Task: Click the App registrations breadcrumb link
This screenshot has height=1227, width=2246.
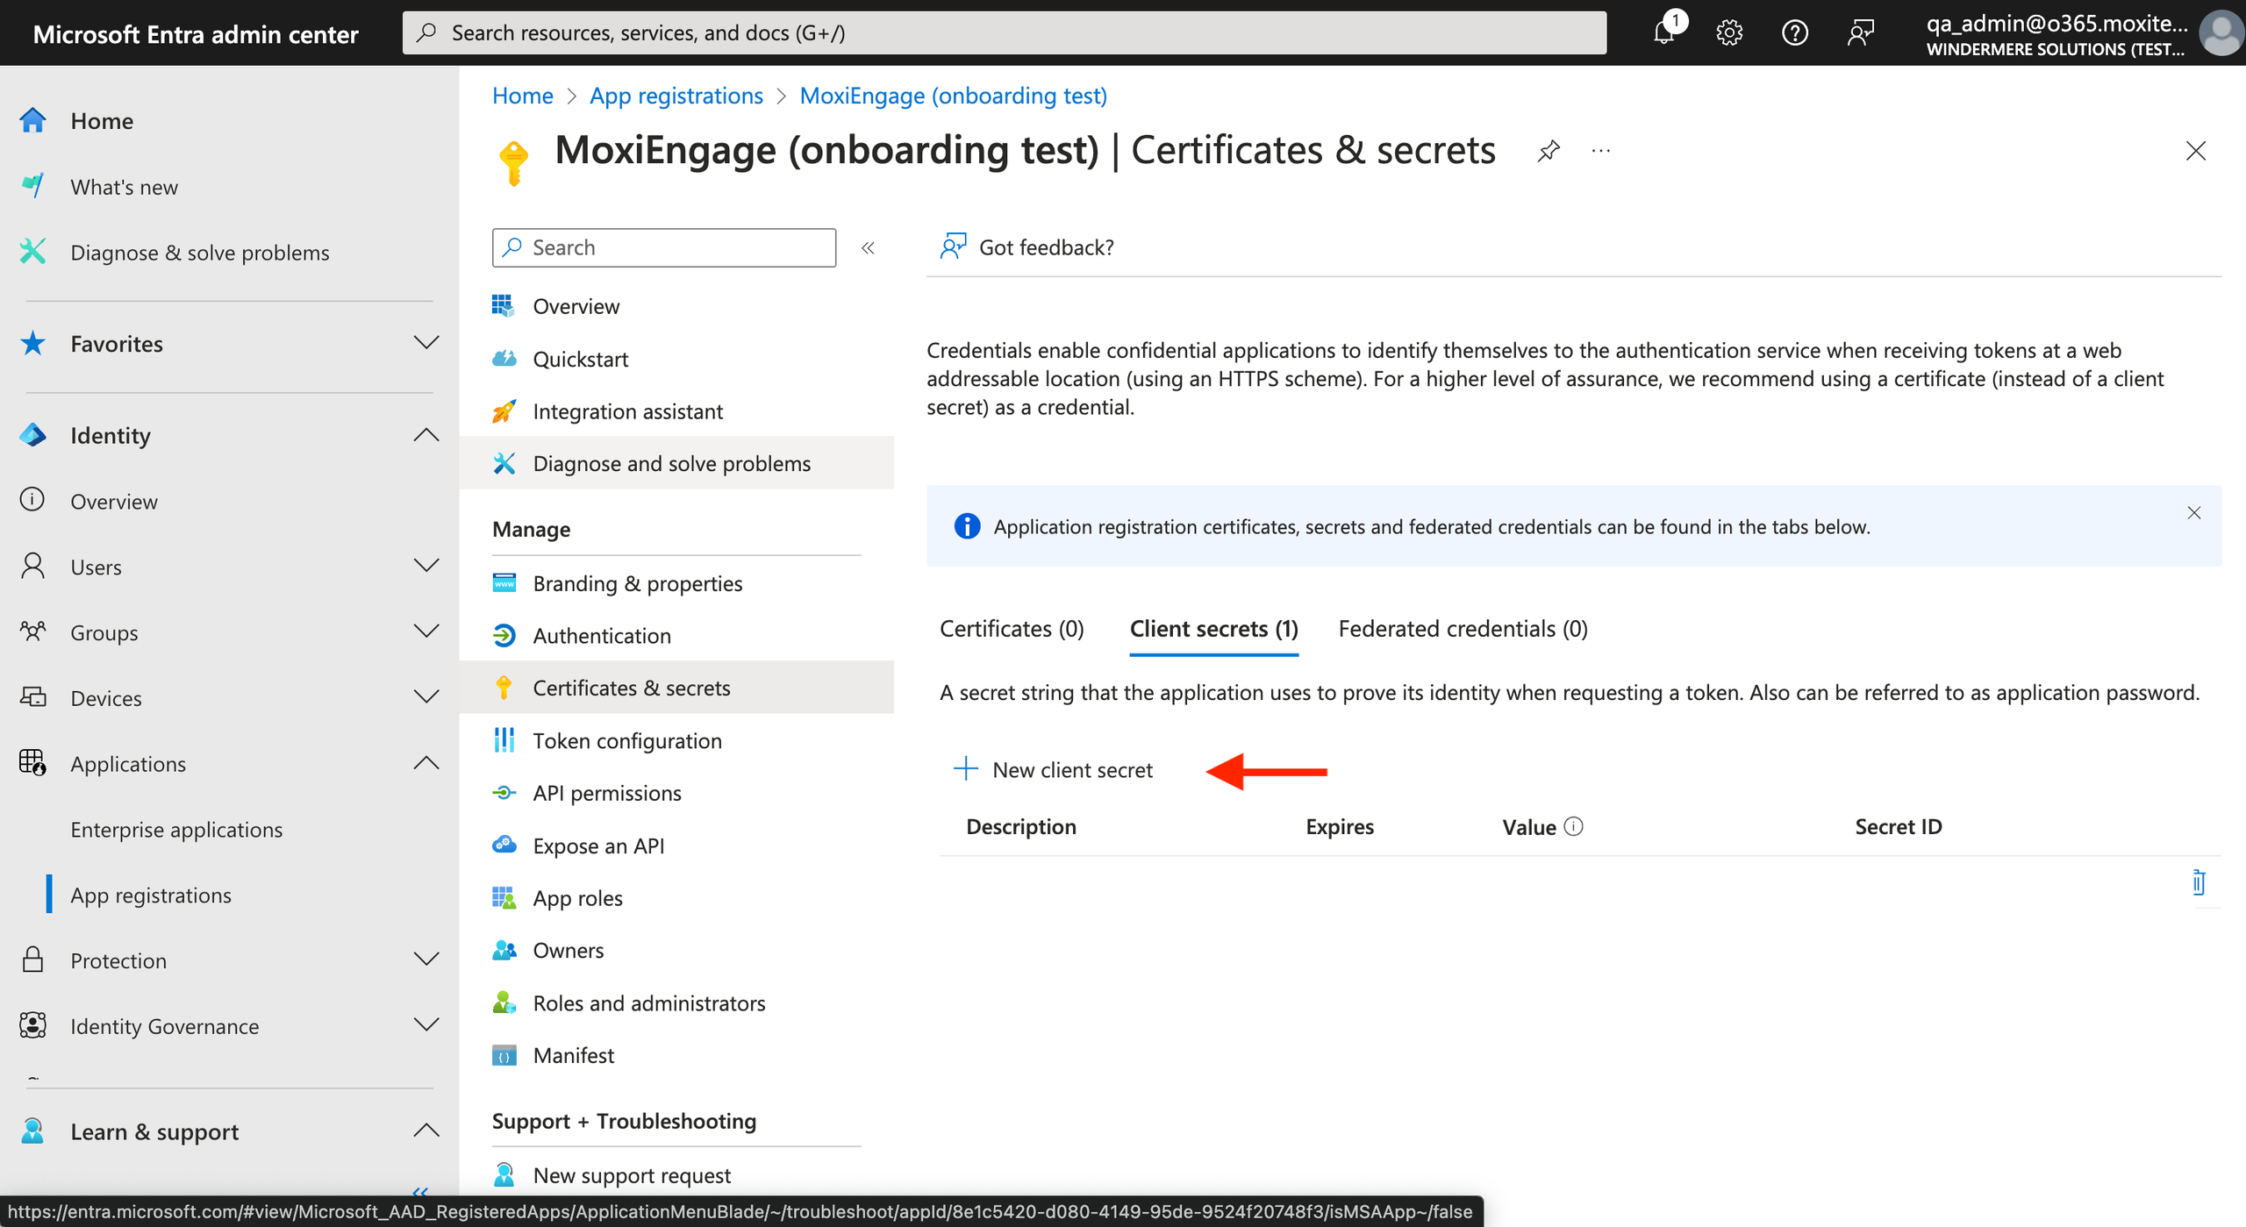Action: pos(676,95)
